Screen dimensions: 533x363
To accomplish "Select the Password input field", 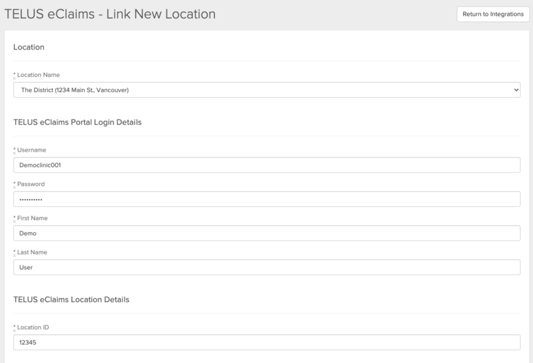I will click(266, 199).
